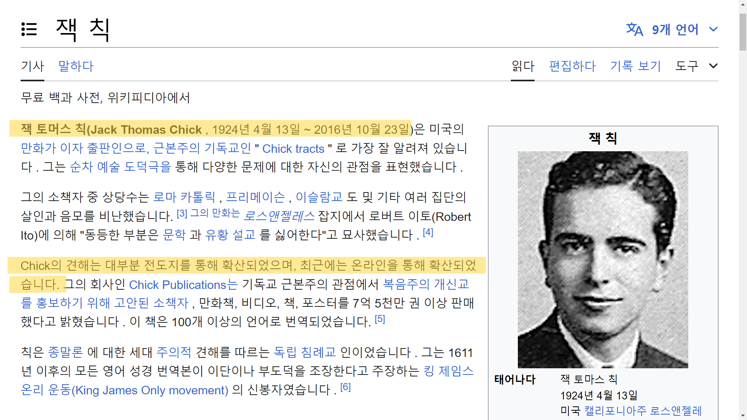Viewport: 747px width, 420px height.
Task: Click the page vertical scrollbar thumb
Action: coord(743,31)
